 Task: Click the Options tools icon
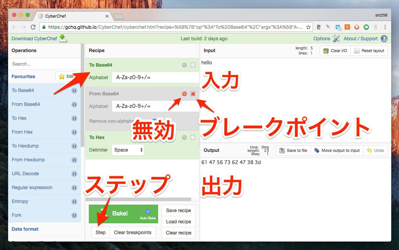(336, 39)
